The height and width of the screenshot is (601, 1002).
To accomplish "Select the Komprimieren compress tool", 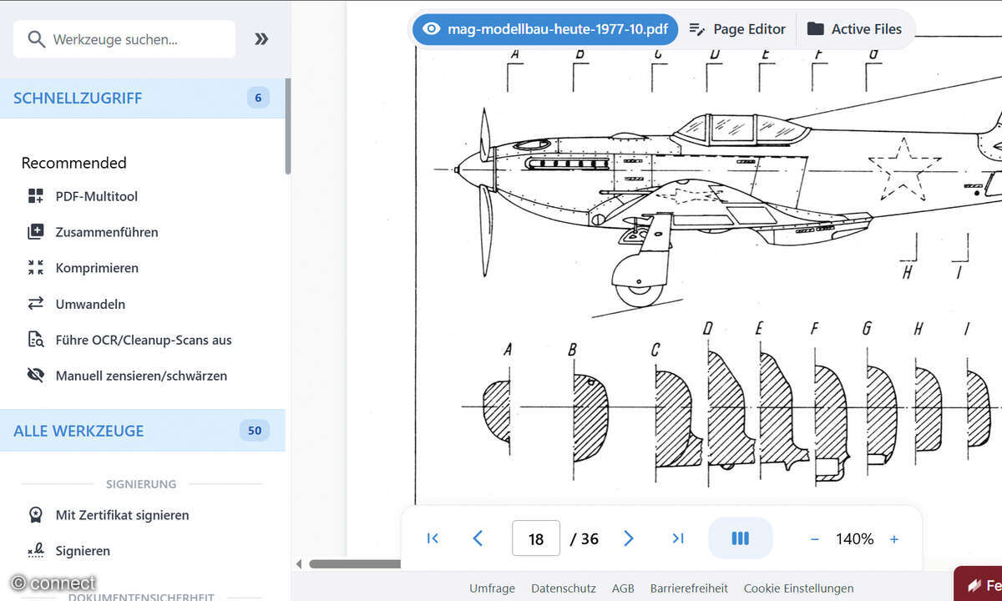I will (97, 268).
